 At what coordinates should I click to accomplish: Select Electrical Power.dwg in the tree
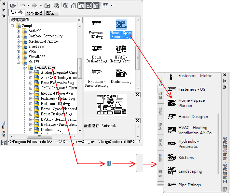point(57,93)
